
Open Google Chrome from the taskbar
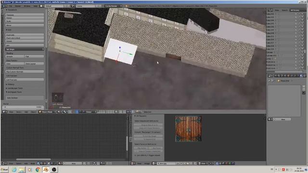pos(38,170)
